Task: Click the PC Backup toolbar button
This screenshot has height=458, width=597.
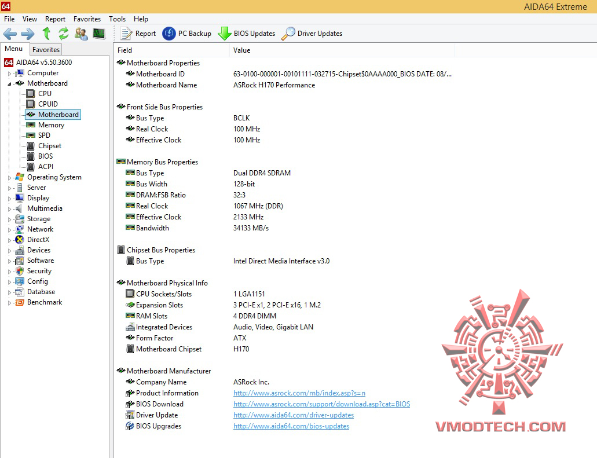Action: [x=186, y=34]
